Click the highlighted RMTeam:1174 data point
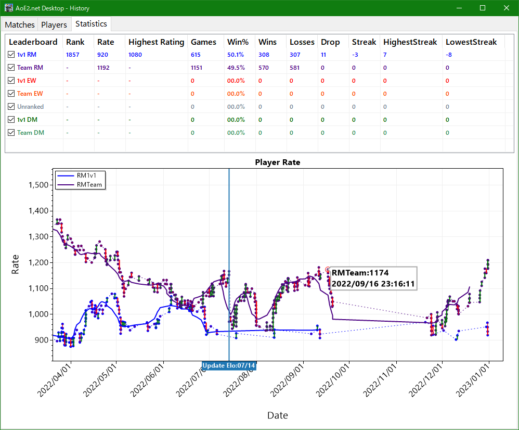 pos(328,270)
